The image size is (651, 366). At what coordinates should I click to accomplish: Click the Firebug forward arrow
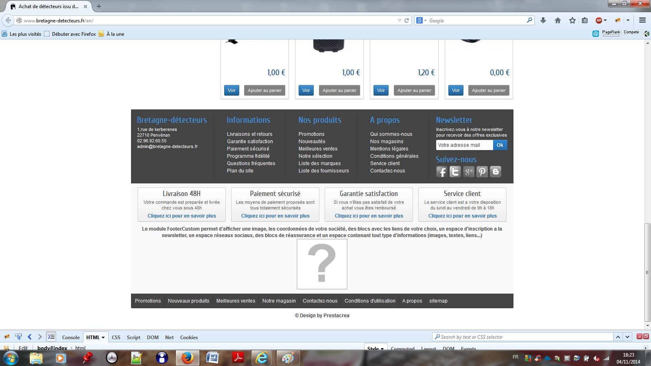point(39,337)
